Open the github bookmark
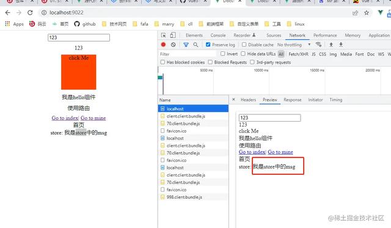 [85, 24]
